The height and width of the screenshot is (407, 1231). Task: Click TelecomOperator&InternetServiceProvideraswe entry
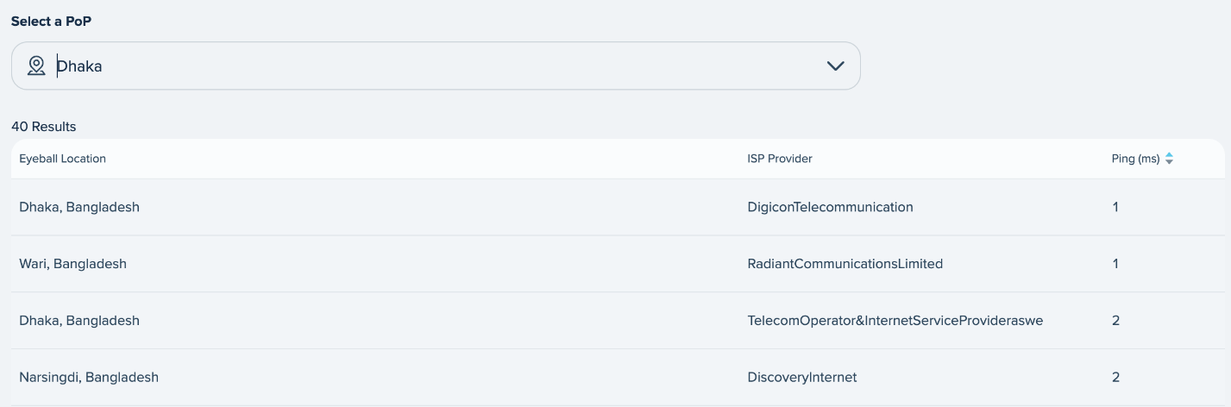coord(895,321)
